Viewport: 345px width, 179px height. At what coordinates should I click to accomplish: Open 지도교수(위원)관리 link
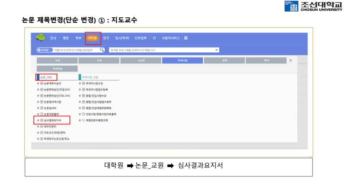[55, 133]
